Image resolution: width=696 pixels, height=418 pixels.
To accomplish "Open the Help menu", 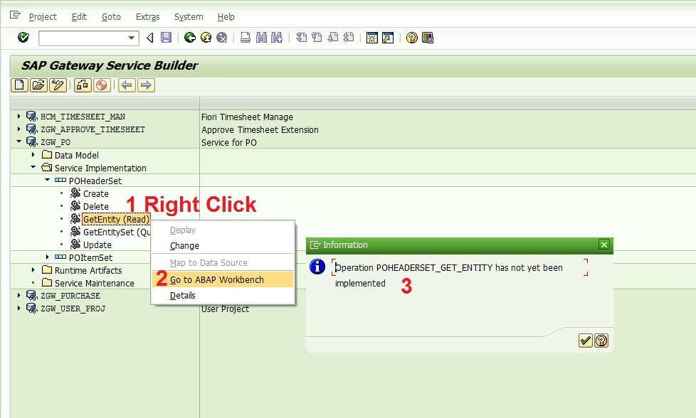I will pos(226,17).
